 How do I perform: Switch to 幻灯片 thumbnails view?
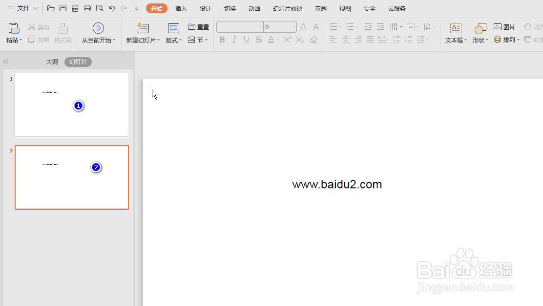tap(78, 62)
